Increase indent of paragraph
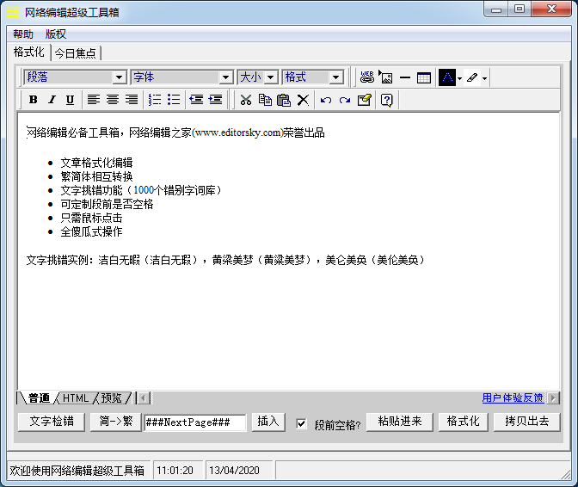578x487 pixels. tap(215, 100)
